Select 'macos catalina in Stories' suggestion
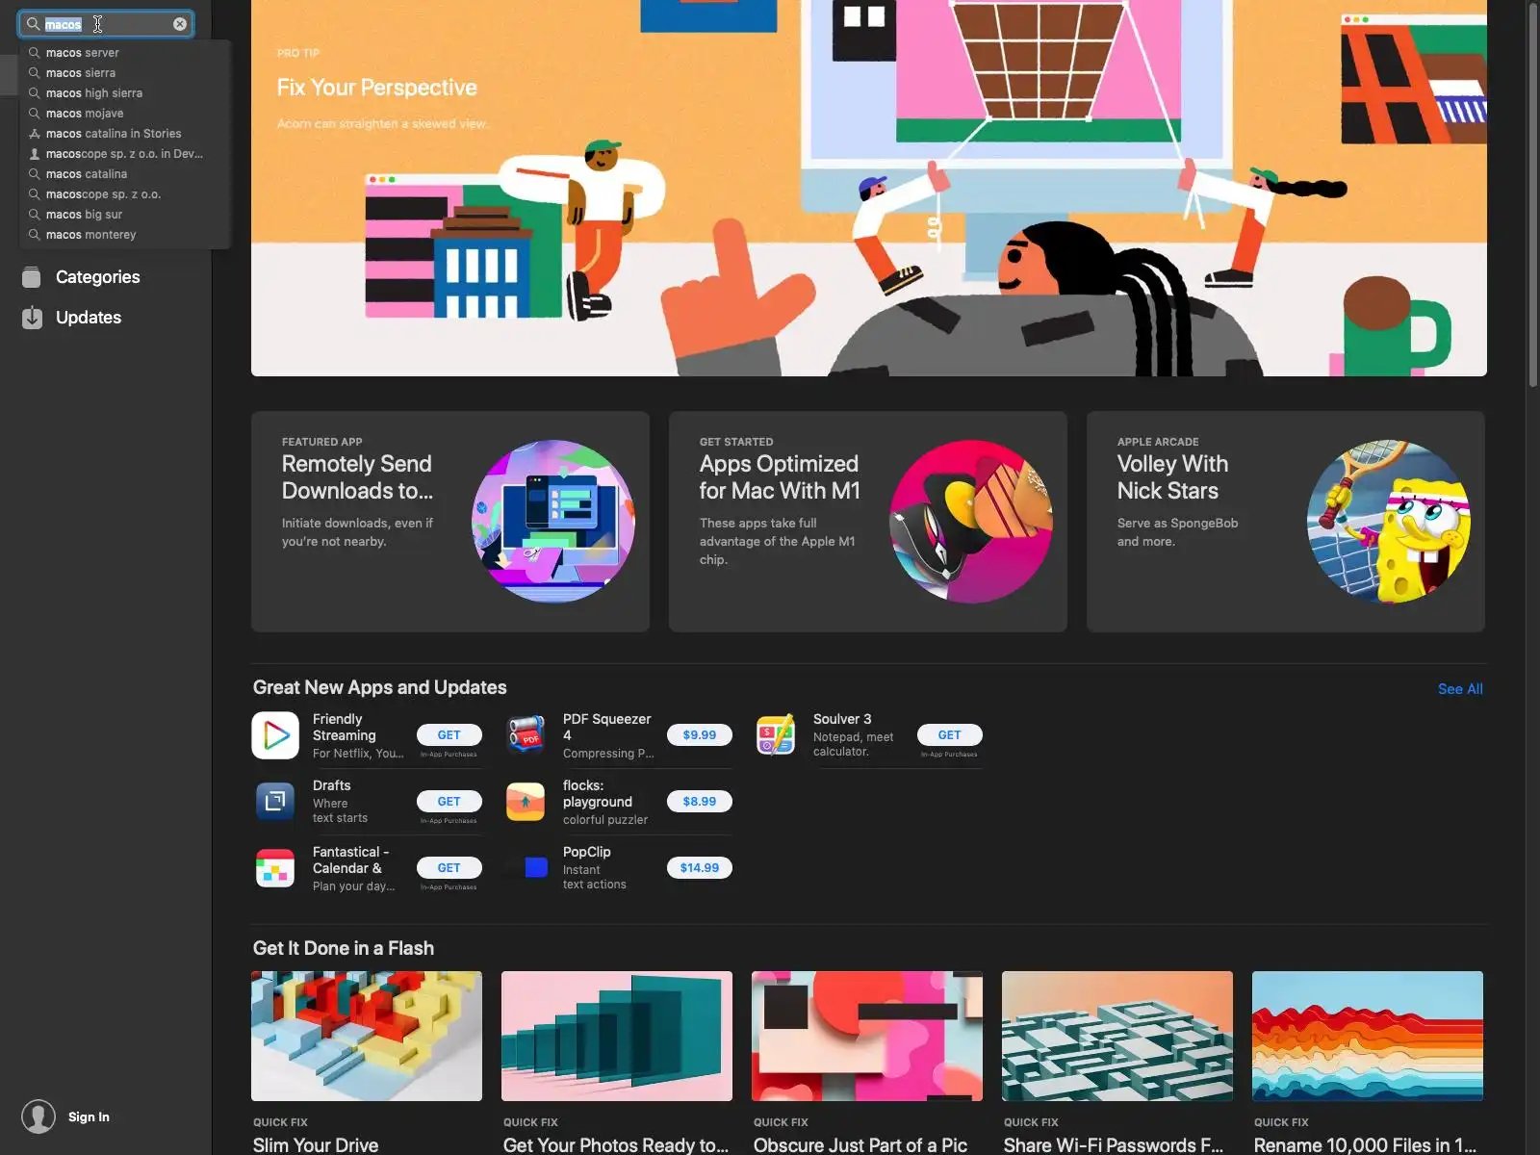This screenshot has height=1155, width=1540. point(125,134)
